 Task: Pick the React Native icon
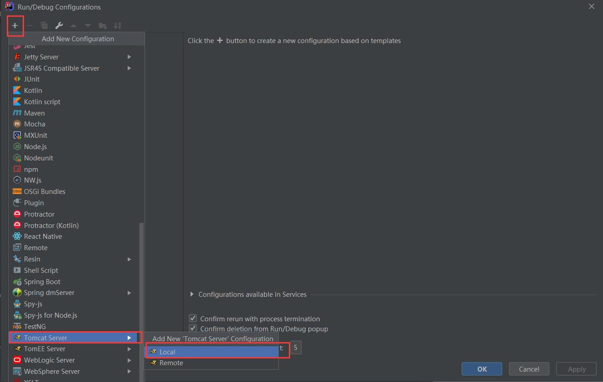(17, 236)
